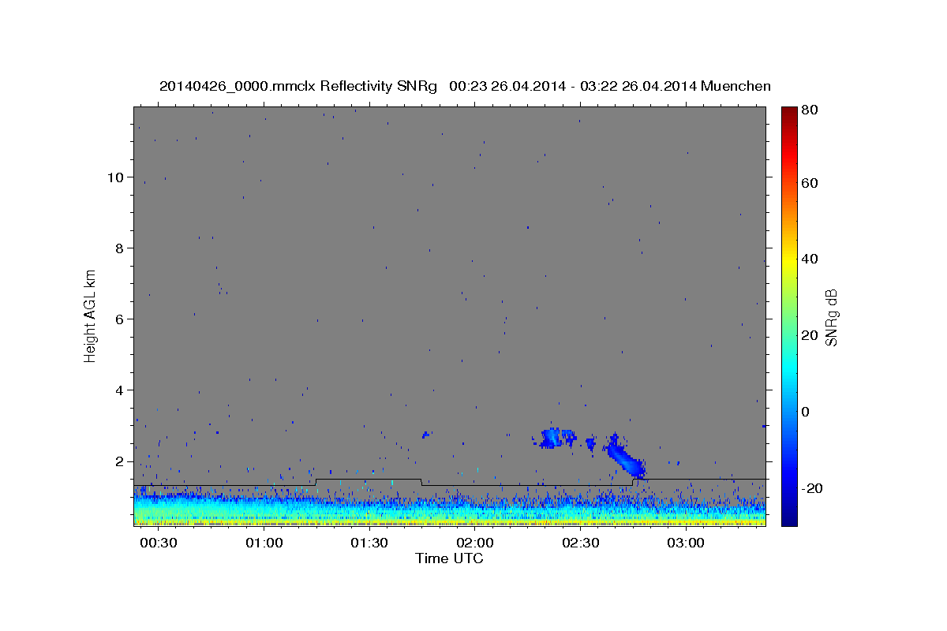This screenshot has width=947, height=631.
Task: Click the height tick label 2
Action: click(119, 461)
